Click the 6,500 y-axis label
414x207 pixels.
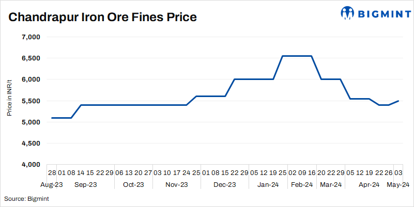pos(31,58)
